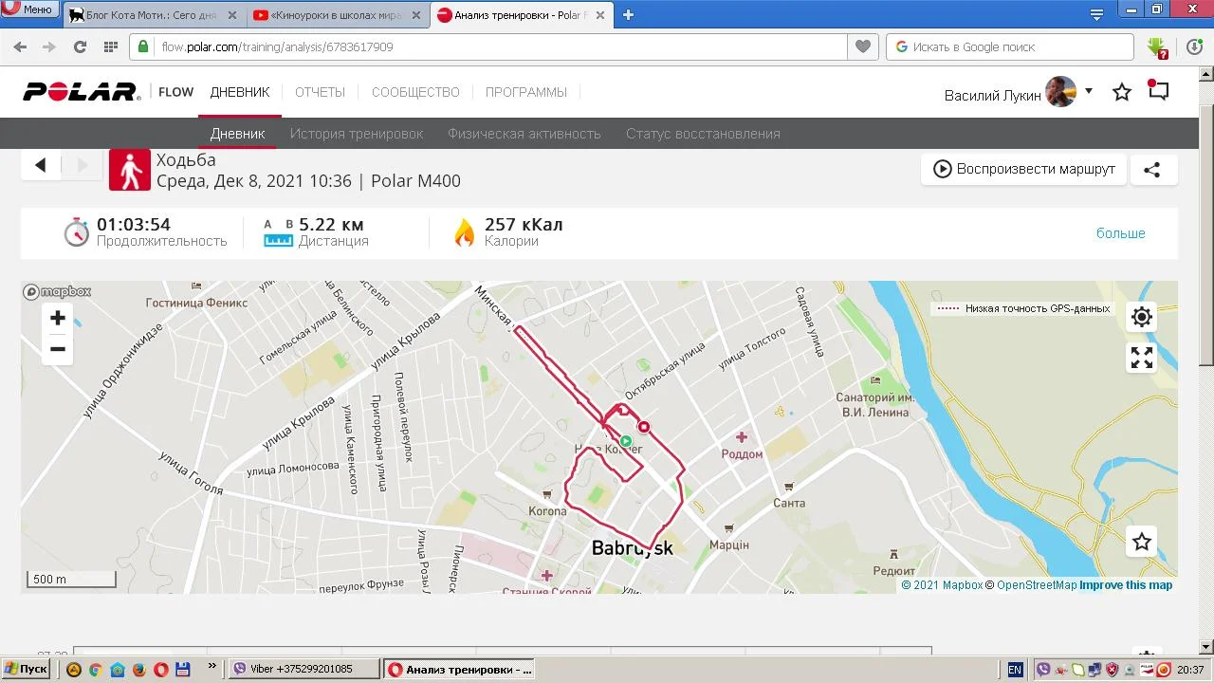This screenshot has width=1214, height=683.
Task: Open the Статус восстановления sub-tab
Action: pos(703,134)
